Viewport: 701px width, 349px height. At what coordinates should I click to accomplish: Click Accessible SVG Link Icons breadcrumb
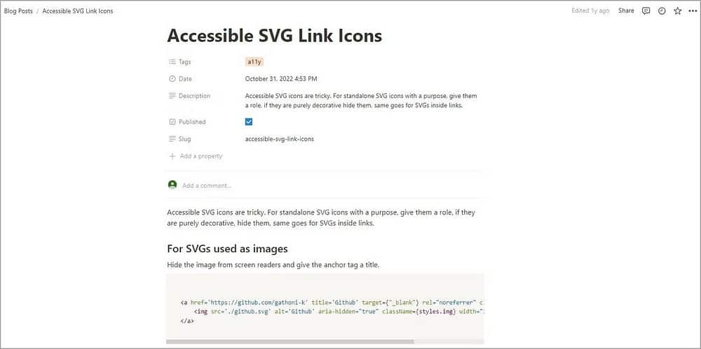coord(78,11)
